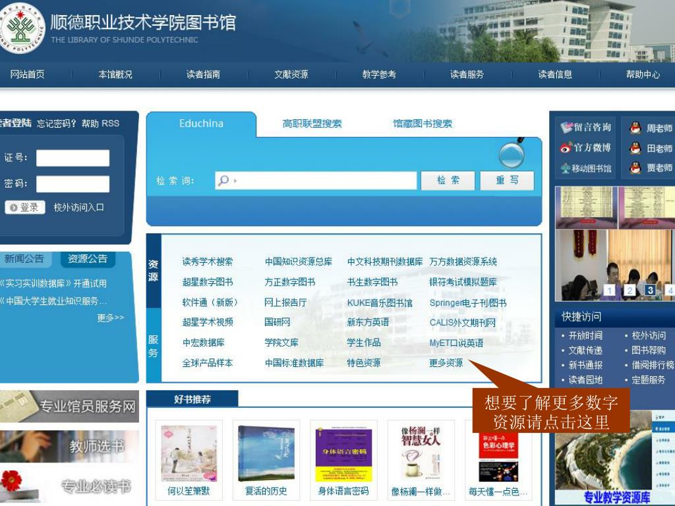The height and width of the screenshot is (506, 675).
Task: Open the 定题服务 quick access link
Action: (x=649, y=380)
